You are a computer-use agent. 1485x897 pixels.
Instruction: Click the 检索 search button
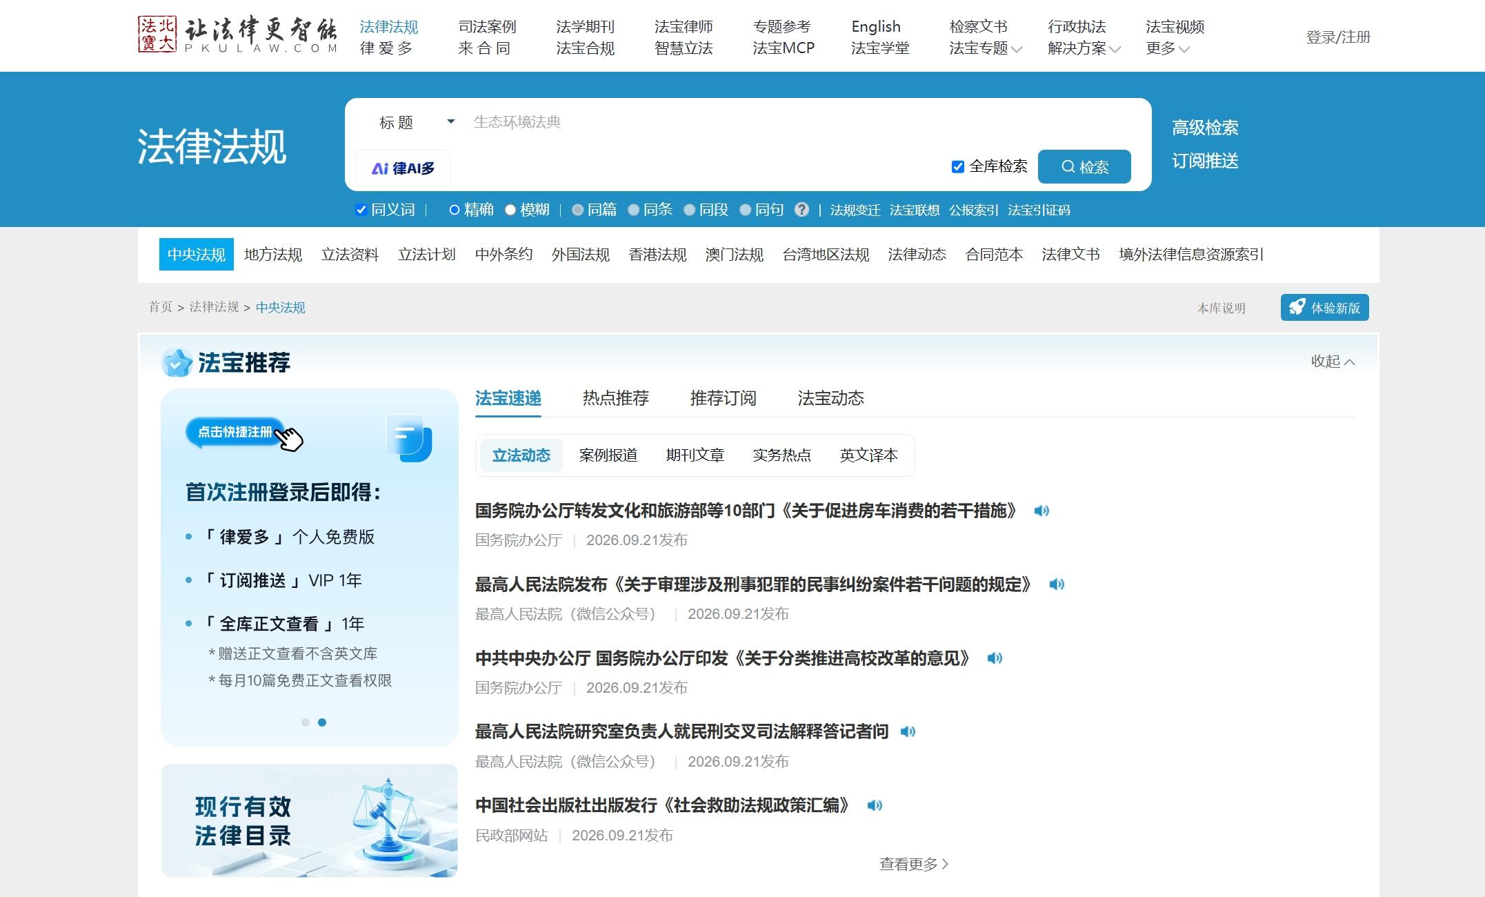pos(1084,166)
